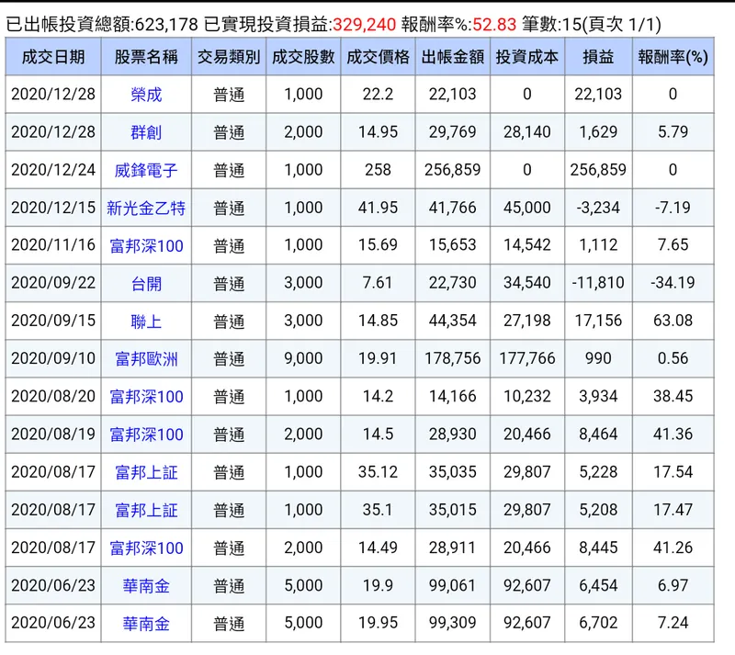Click the 交易類別 column header

tap(229, 57)
